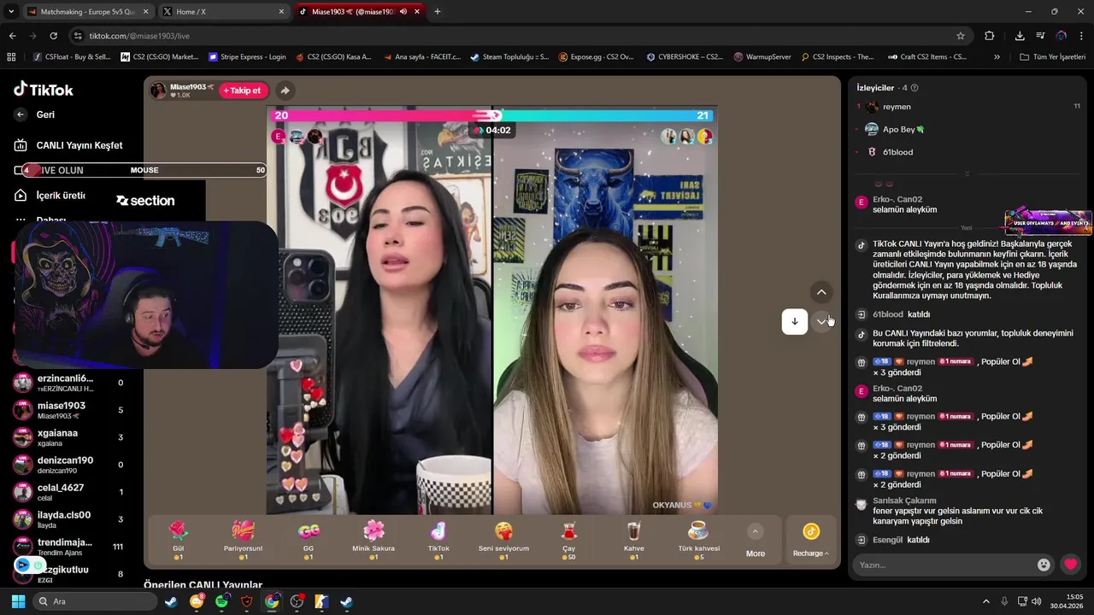Open browser extensions puzzle icon
This screenshot has width=1094, height=615.
click(x=990, y=36)
